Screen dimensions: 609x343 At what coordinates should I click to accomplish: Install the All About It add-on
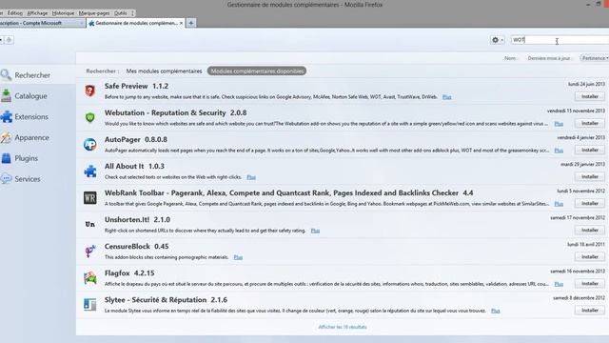tap(589, 176)
